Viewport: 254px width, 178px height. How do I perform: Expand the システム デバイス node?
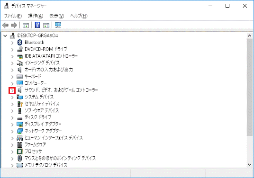tap(12, 98)
